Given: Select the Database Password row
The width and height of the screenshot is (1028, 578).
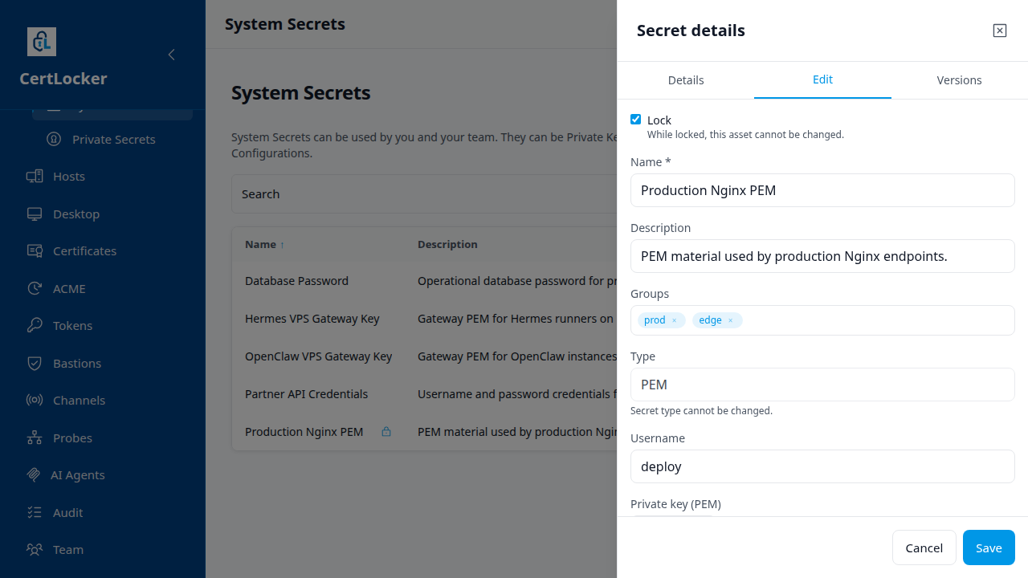Looking at the screenshot, I should pos(424,281).
